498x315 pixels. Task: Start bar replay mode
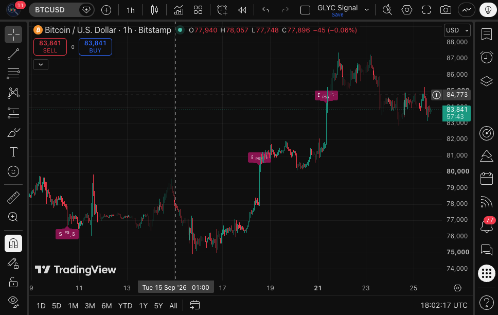tap(242, 10)
